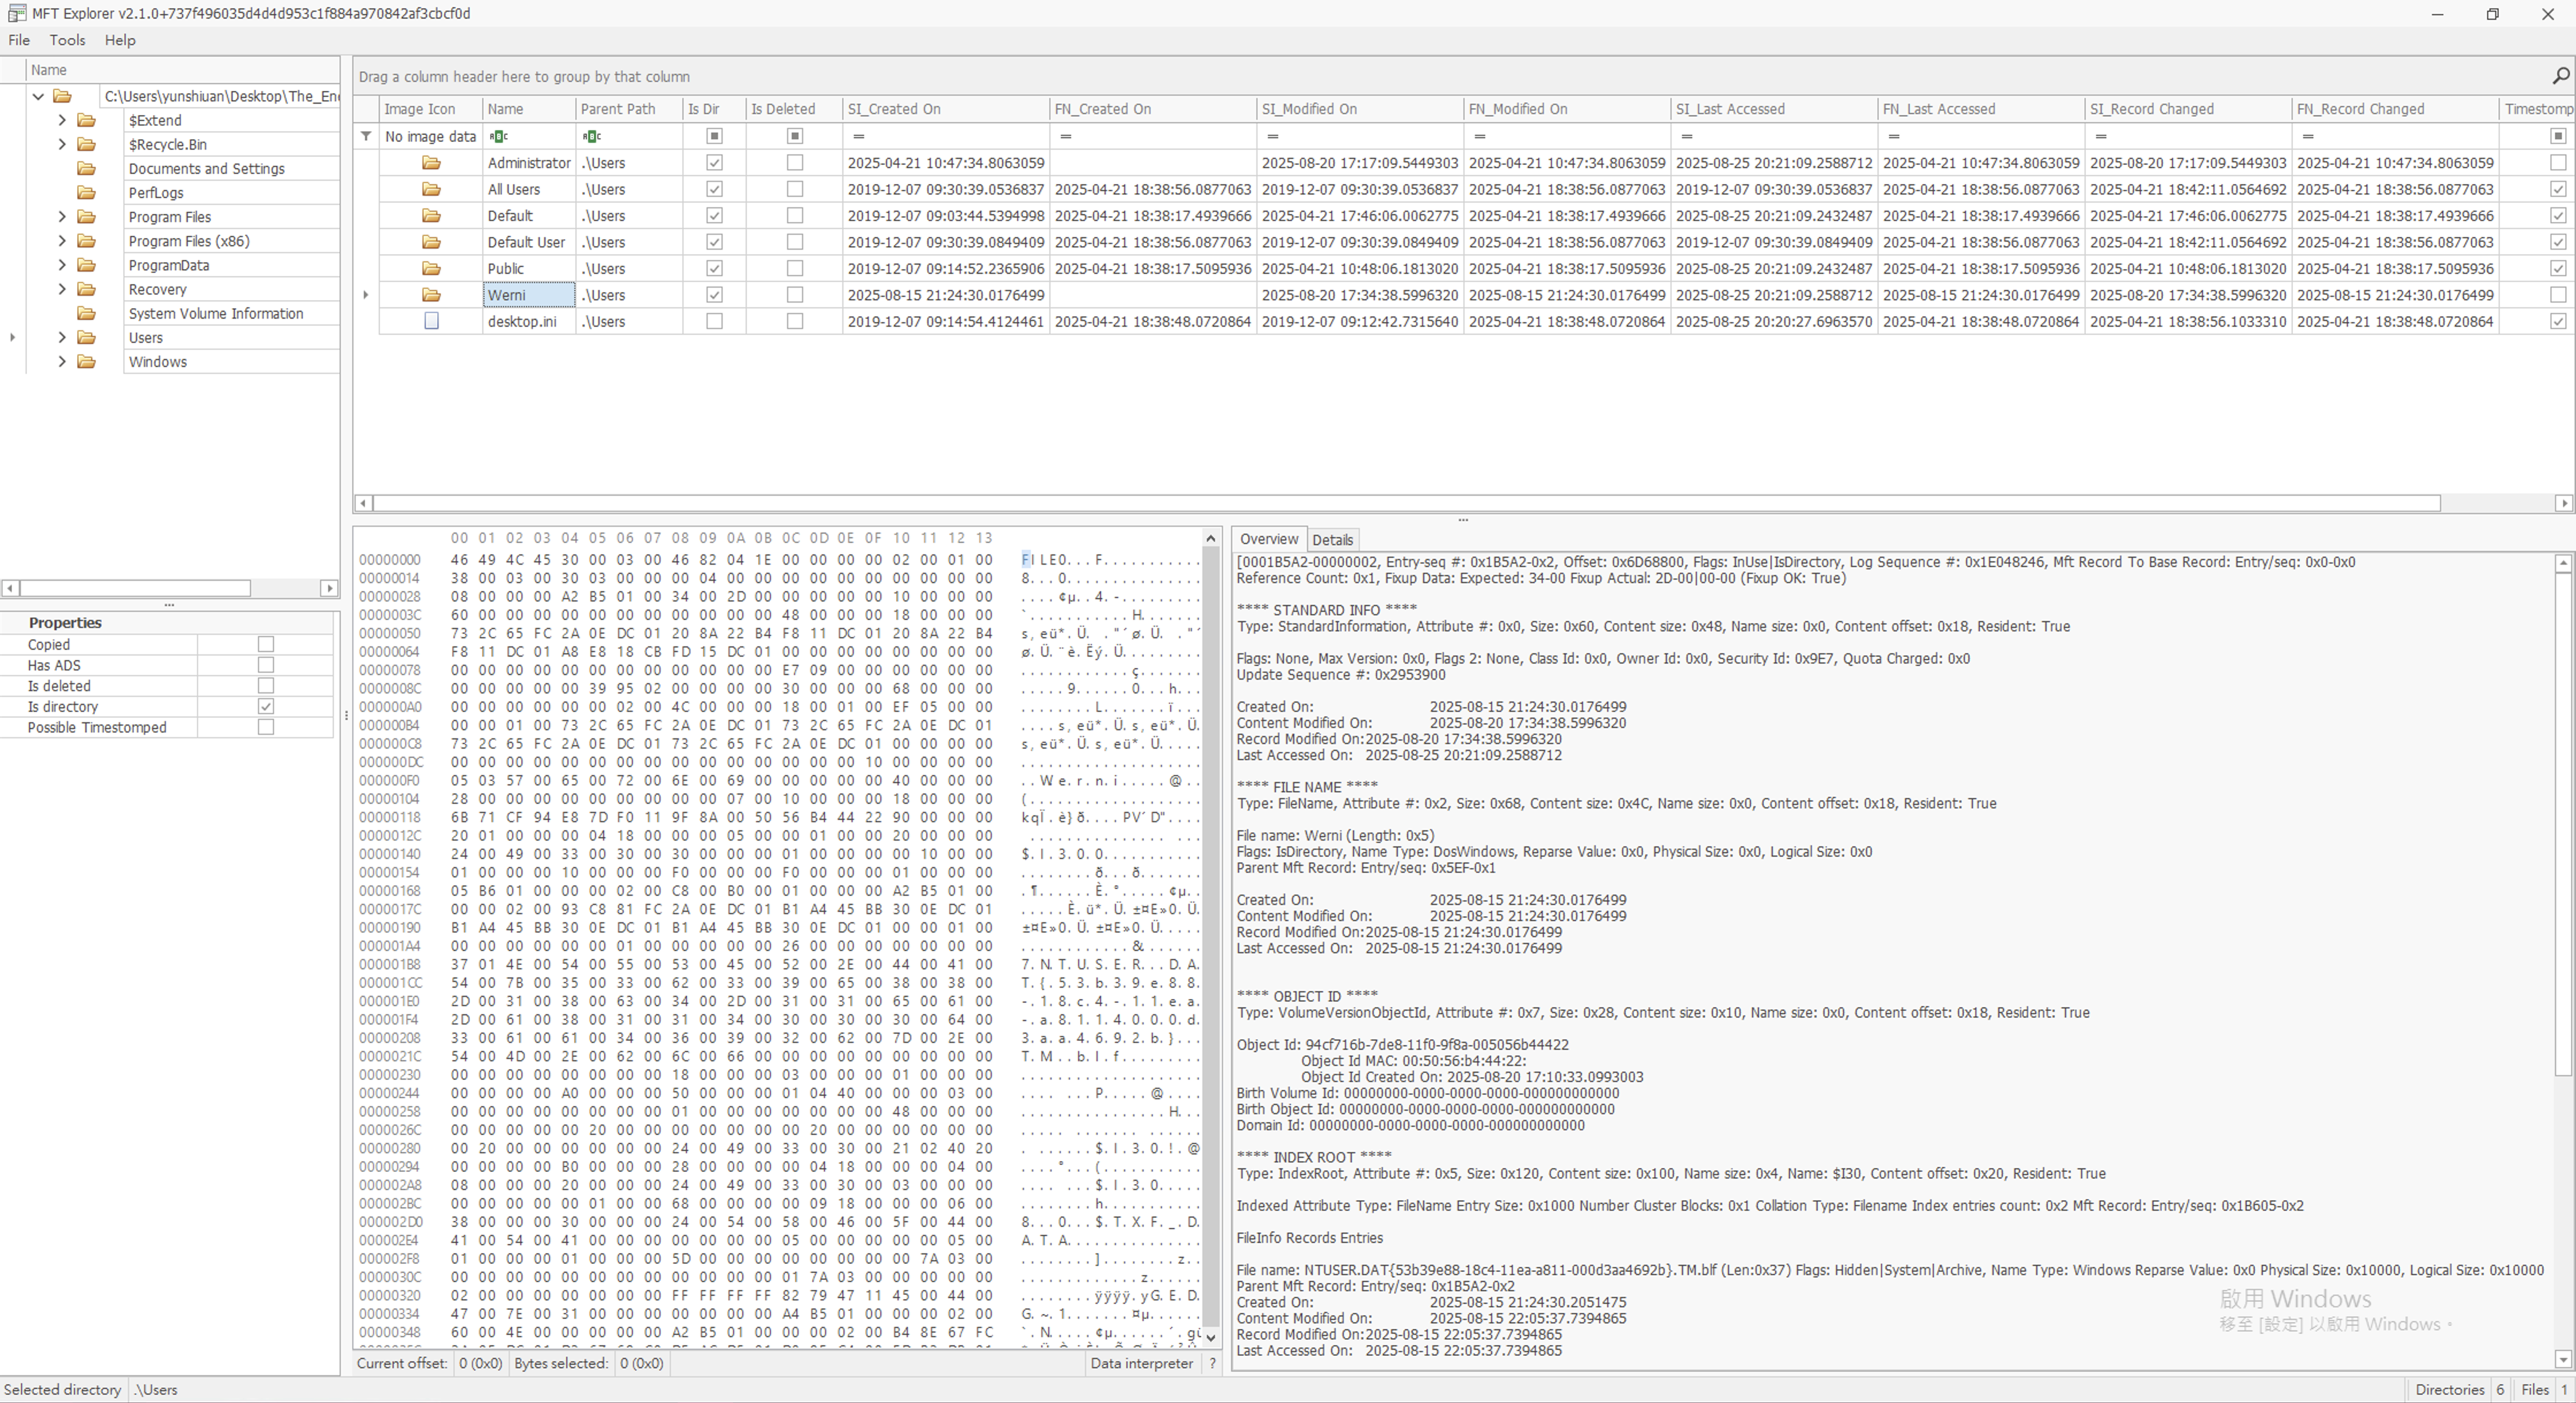Select PerfLogs folder in the tree

click(x=156, y=193)
